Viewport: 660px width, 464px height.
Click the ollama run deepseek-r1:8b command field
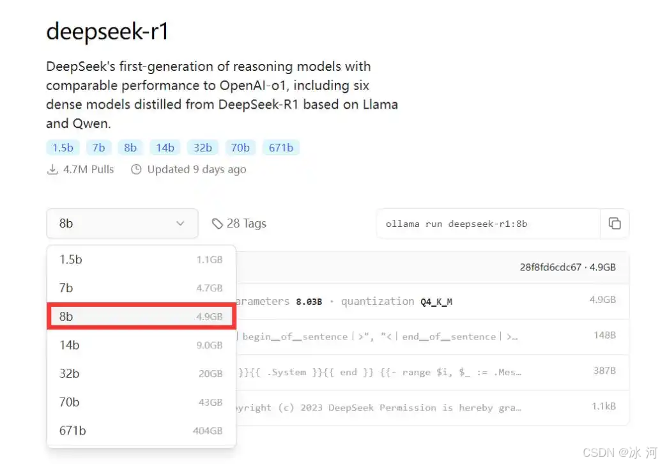(x=488, y=224)
